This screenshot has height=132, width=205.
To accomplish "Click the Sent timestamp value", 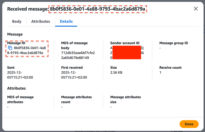I will click(20, 75).
